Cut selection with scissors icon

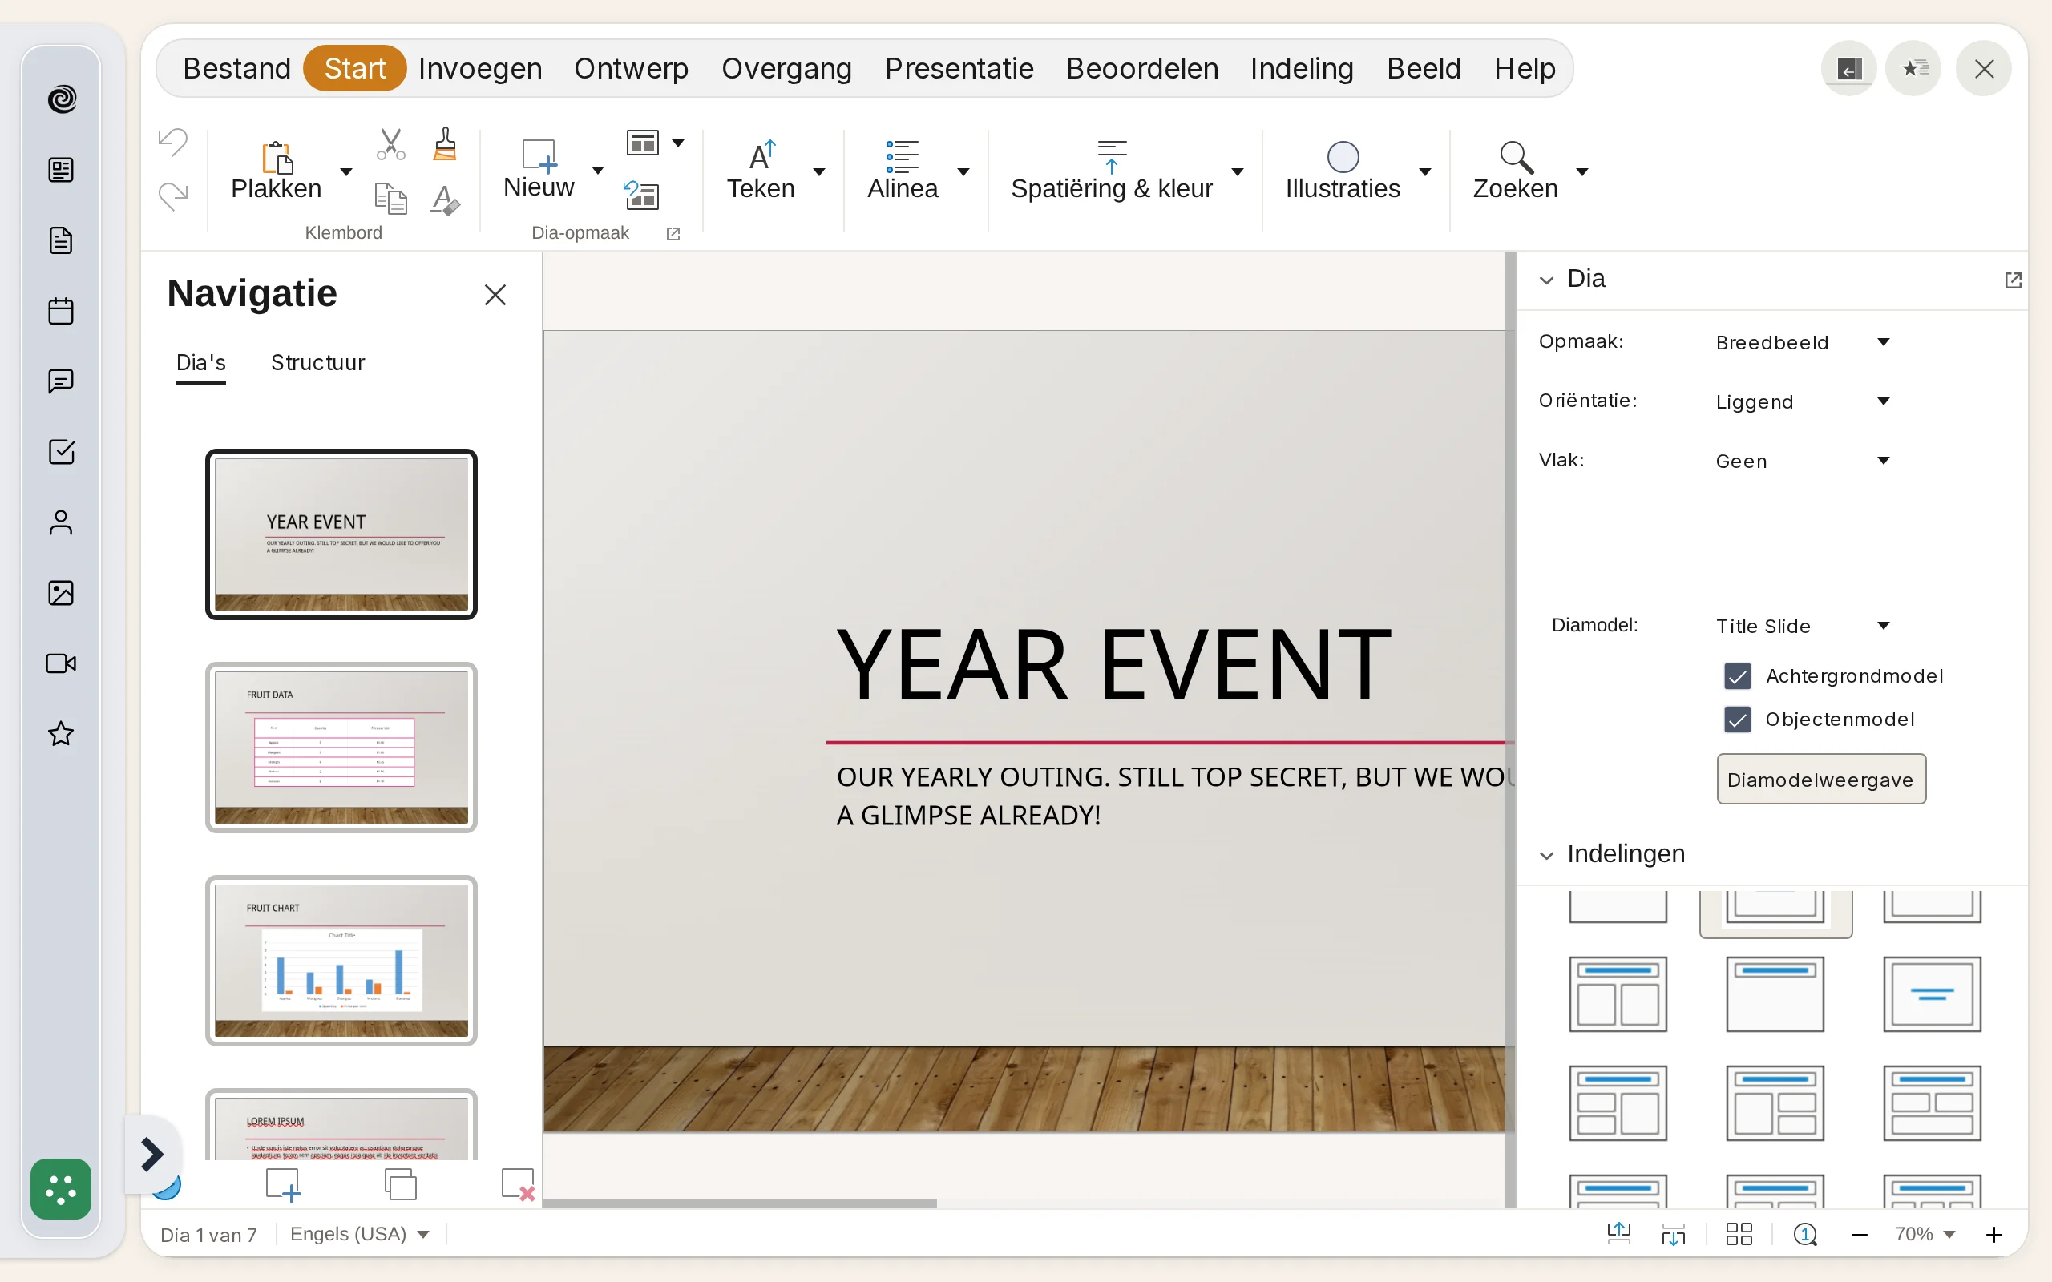391,144
